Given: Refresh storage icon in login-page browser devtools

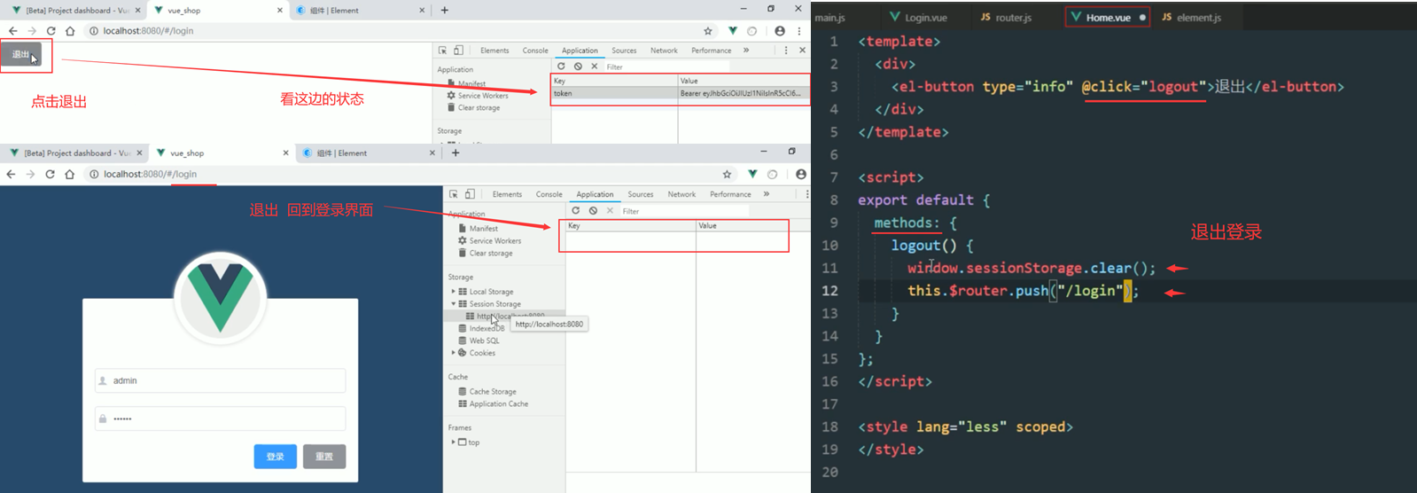Looking at the screenshot, I should [576, 211].
